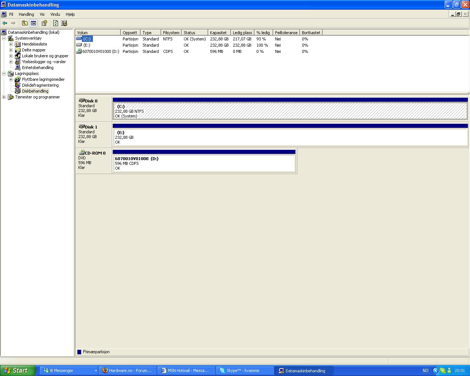Click 217,07 GB free space cell
The height and width of the screenshot is (376, 470).
pyautogui.click(x=242, y=39)
